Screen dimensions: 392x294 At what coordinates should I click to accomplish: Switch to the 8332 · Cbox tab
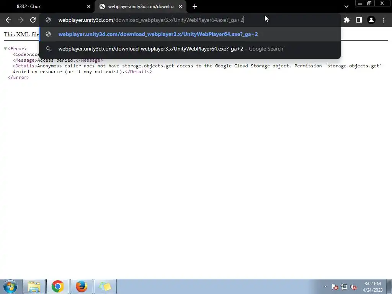pyautogui.click(x=47, y=7)
